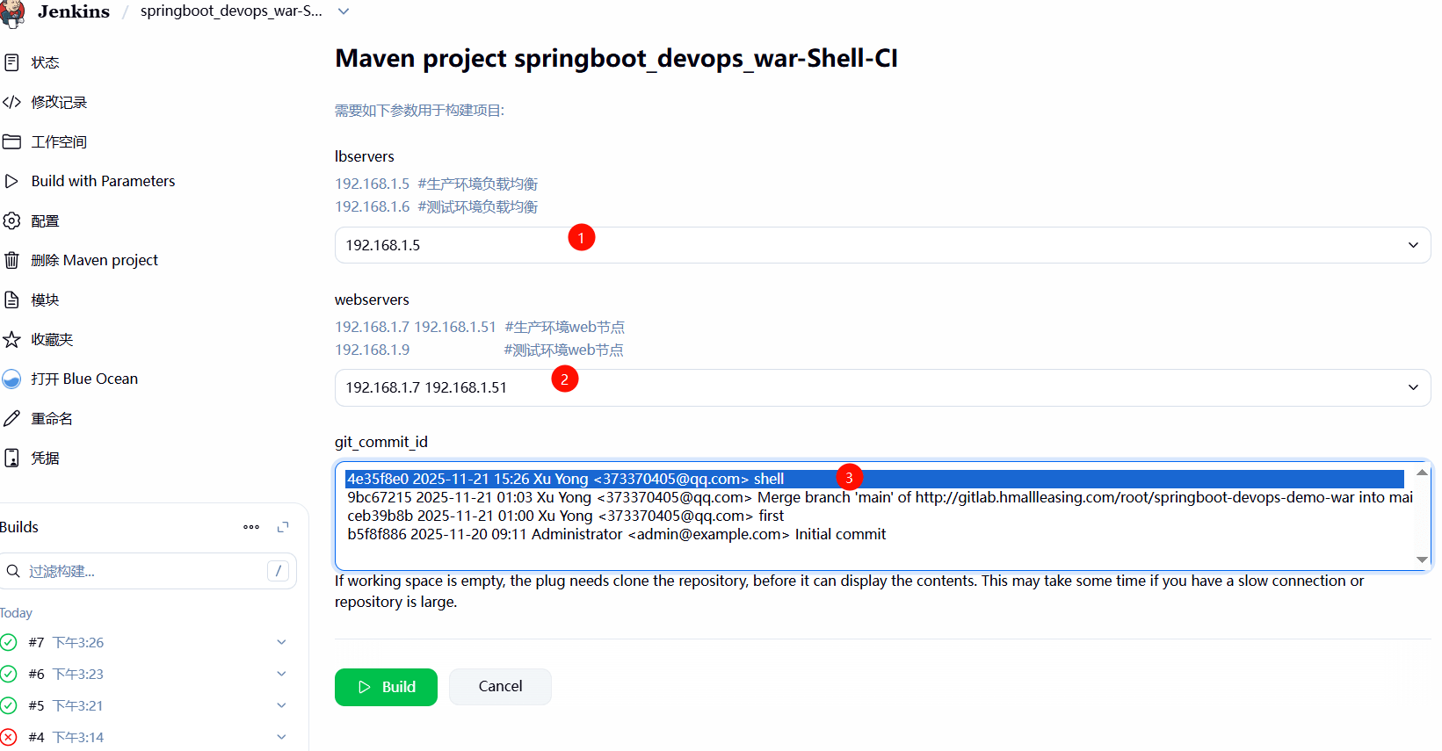Open Blue Ocean icon in sidebar
1442x751 pixels.
(x=11, y=379)
